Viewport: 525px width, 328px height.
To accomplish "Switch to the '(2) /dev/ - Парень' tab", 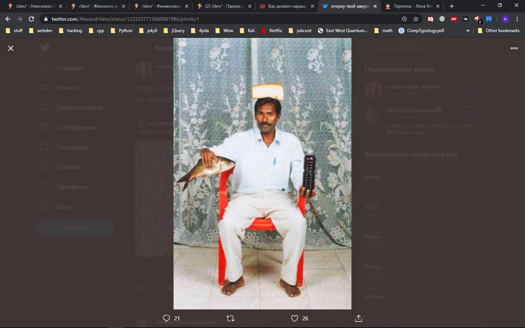I will [224, 6].
